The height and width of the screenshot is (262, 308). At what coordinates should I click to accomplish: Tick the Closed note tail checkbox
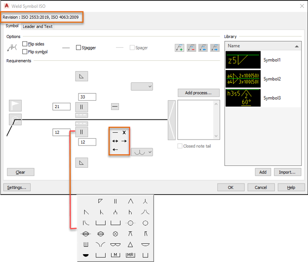[180, 146]
